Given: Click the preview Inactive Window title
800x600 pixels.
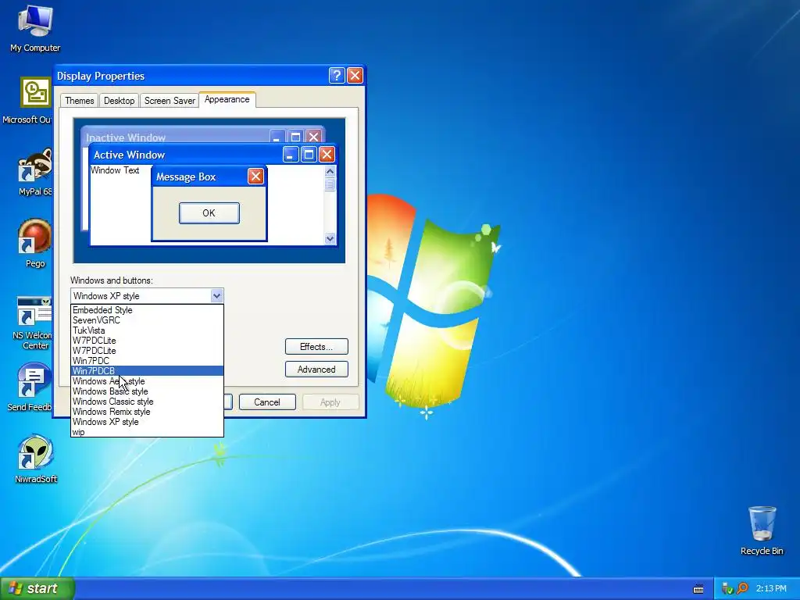Looking at the screenshot, I should click(126, 137).
